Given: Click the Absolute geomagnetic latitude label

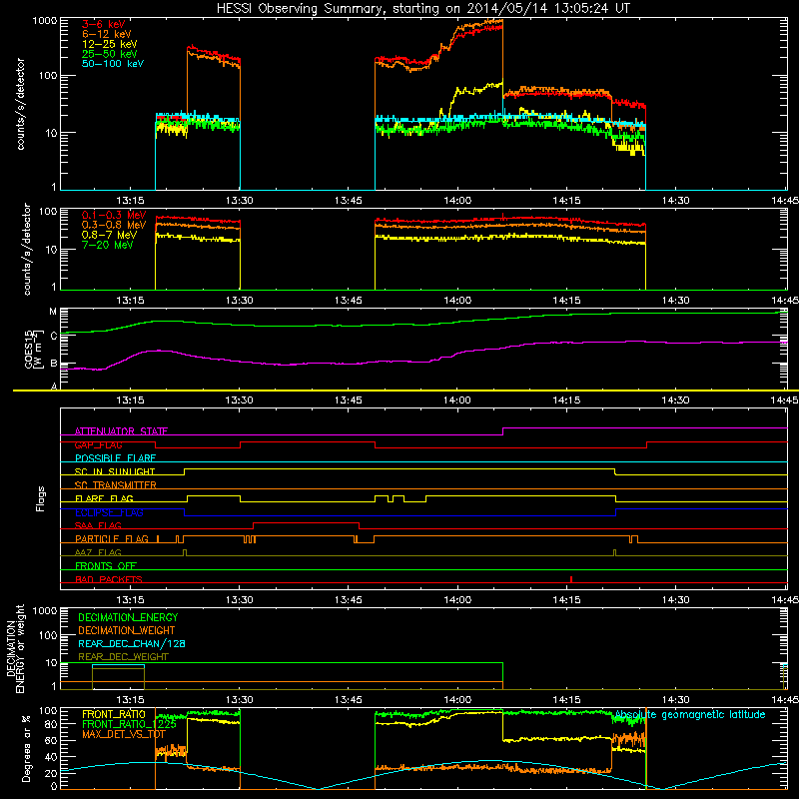Looking at the screenshot, I should [690, 715].
